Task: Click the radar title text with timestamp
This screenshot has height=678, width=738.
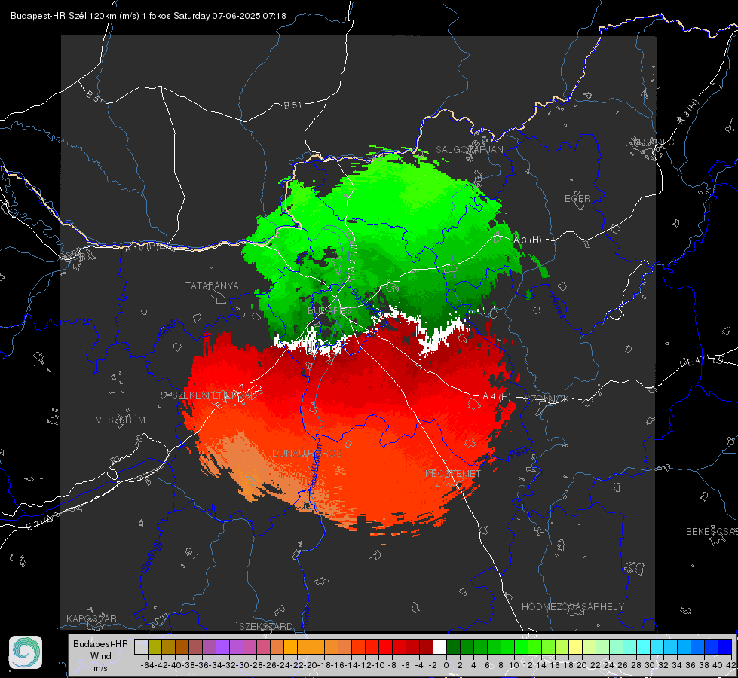Action: click(x=149, y=16)
